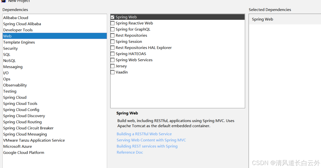Enable the Spring Reactive Web checkbox
This screenshot has width=321, height=168.
click(x=113, y=23)
